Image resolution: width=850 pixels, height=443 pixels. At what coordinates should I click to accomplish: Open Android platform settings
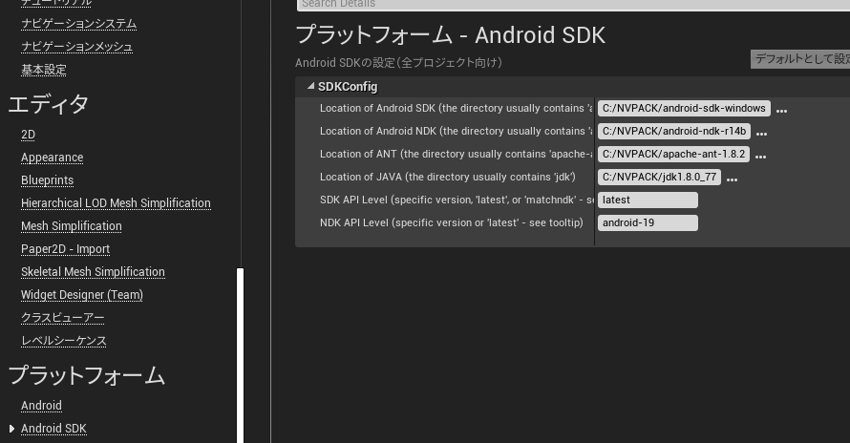[41, 406]
